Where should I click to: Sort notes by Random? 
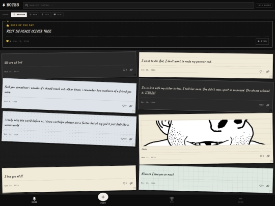click(19, 15)
